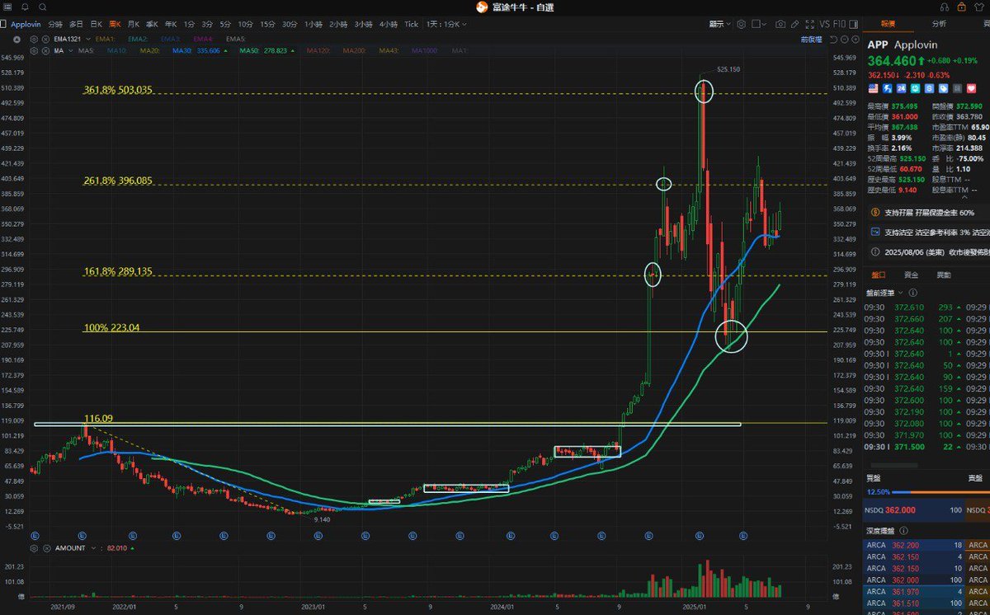Open the orange shopping bag icon
Image resolution: width=990 pixels, height=615 pixels.
click(961, 7)
